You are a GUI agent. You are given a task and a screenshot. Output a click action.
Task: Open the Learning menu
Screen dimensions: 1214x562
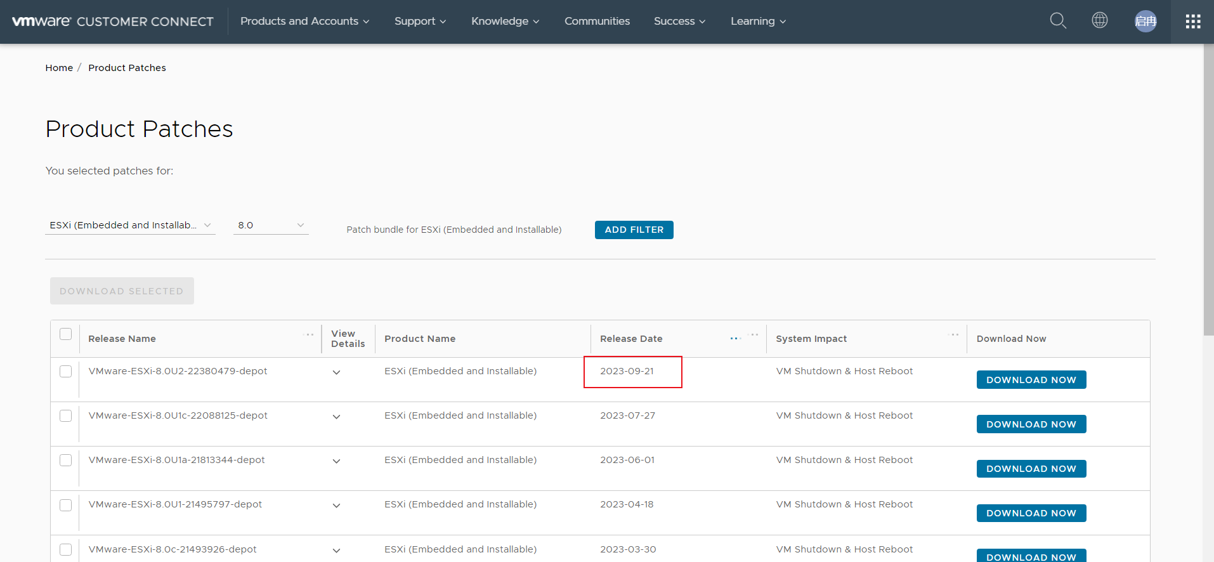(x=758, y=21)
